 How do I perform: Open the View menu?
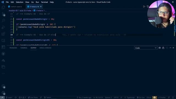(x=27, y=2)
